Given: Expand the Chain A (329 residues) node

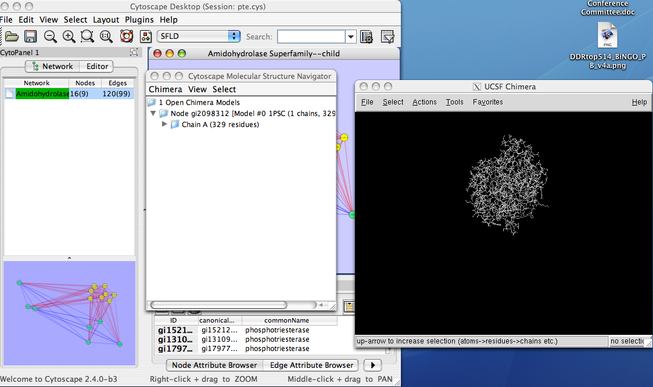Looking at the screenshot, I should coord(164,124).
